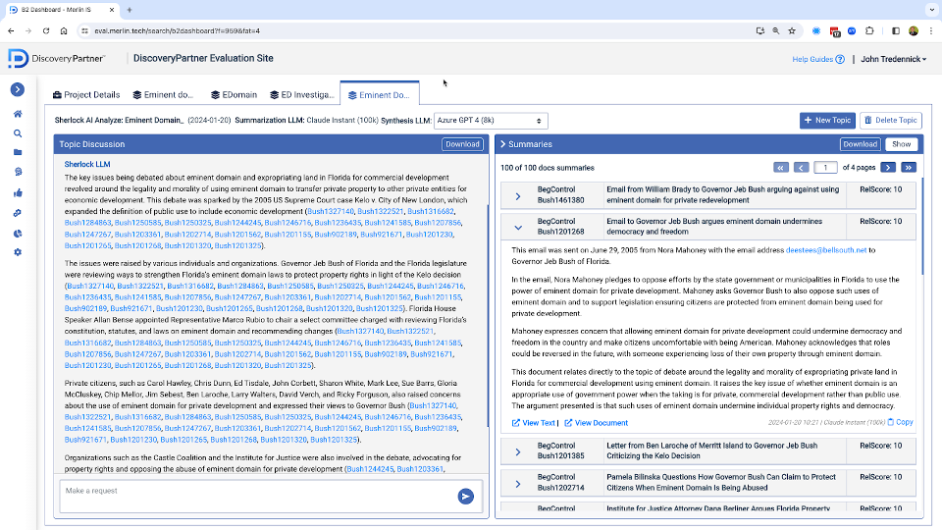The width and height of the screenshot is (942, 530).
Task: Click the New Topic button
Action: [826, 121]
